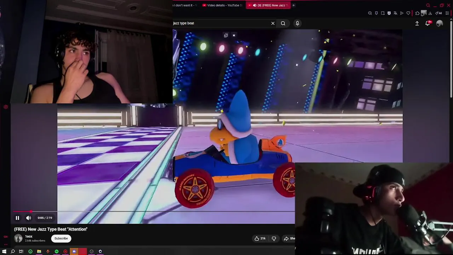
Task: Open the orange microphone app on taskbar
Action: tap(48, 252)
